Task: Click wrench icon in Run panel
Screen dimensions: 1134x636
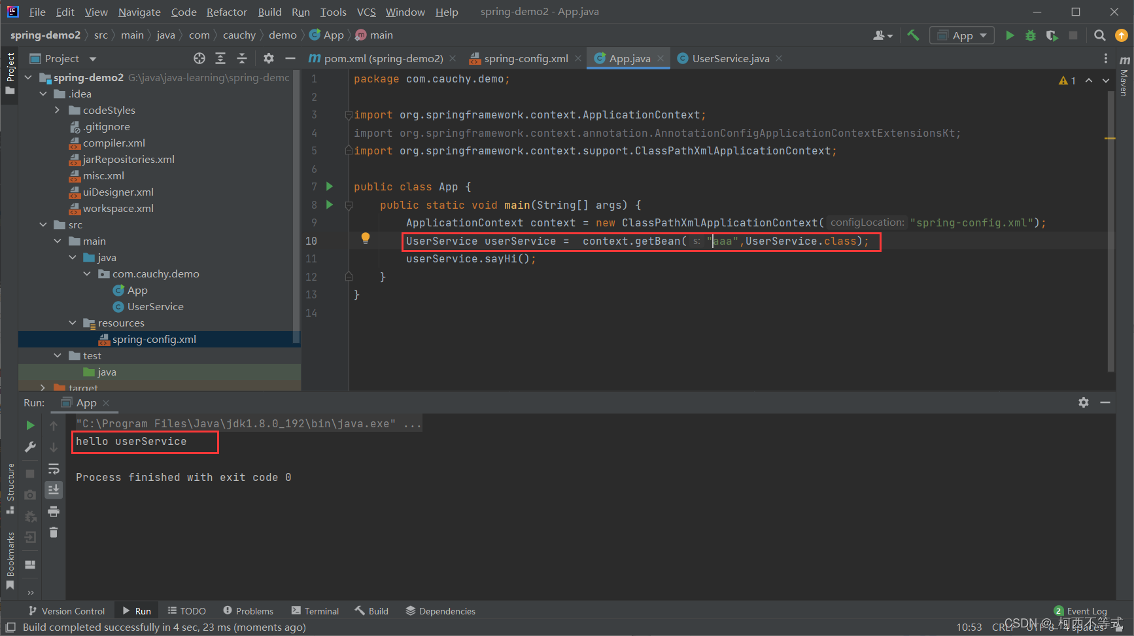Action: [30, 447]
